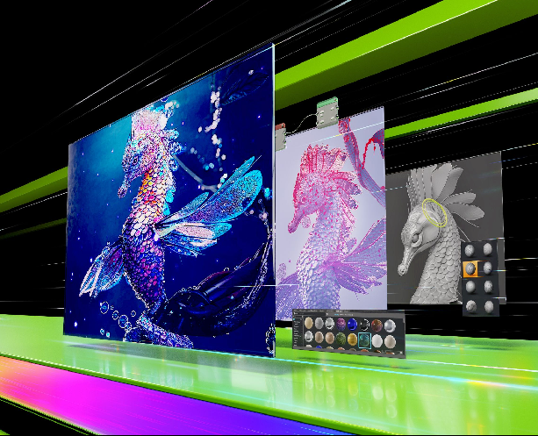Screen dimensions: 538x436
Task: Pick third-row left sculpt brush sphere
Action: pyautogui.click(x=470, y=286)
